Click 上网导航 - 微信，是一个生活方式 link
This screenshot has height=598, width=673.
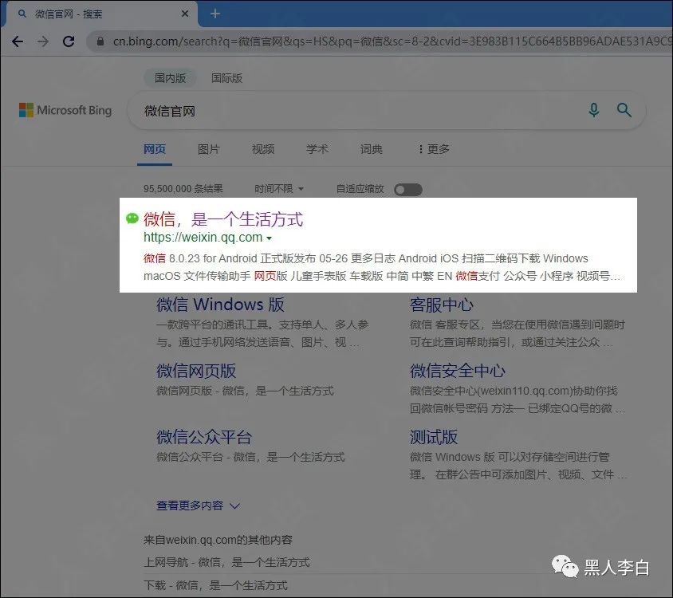[x=226, y=562]
